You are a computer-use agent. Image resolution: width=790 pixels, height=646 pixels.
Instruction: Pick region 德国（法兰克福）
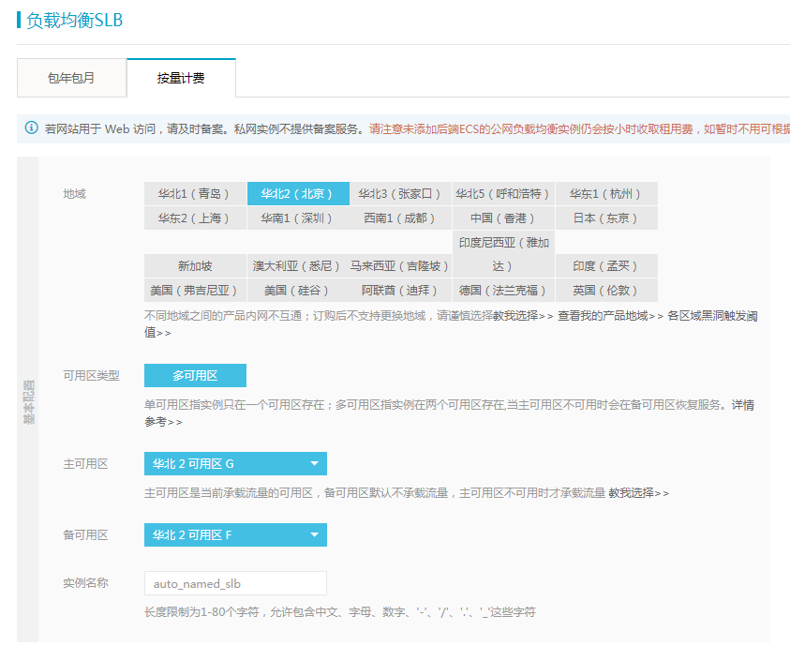pyautogui.click(x=503, y=291)
